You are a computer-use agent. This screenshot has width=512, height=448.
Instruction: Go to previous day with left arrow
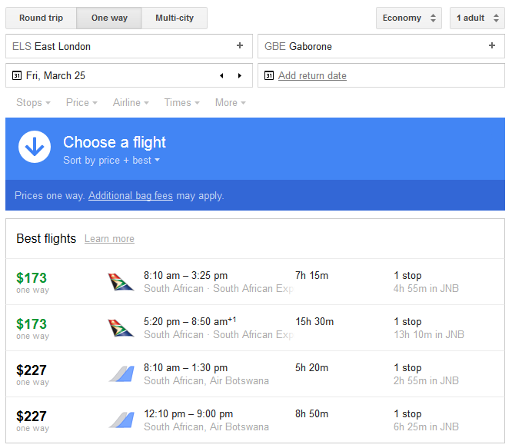221,76
